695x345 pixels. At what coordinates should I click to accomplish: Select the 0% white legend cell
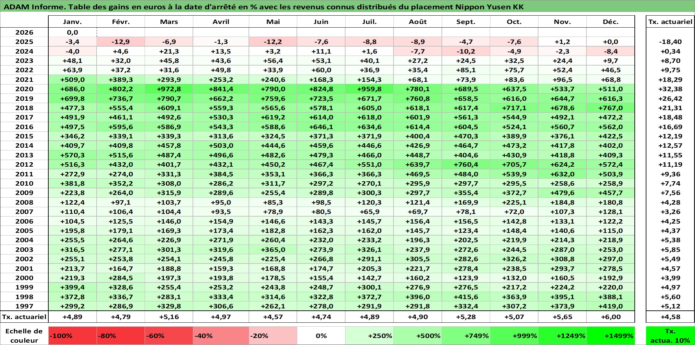point(321,336)
